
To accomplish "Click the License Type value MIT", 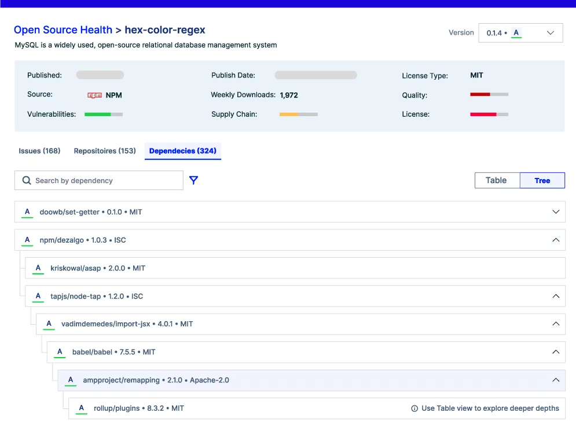I will [476, 75].
